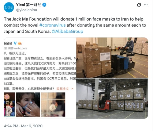Click the weibo.com source text
Viewport: 153px width, 131px height.
pyautogui.click(x=21, y=48)
